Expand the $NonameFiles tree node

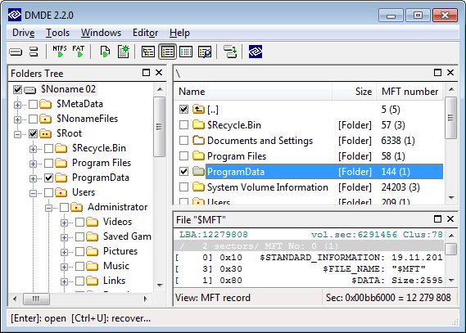tap(17, 119)
